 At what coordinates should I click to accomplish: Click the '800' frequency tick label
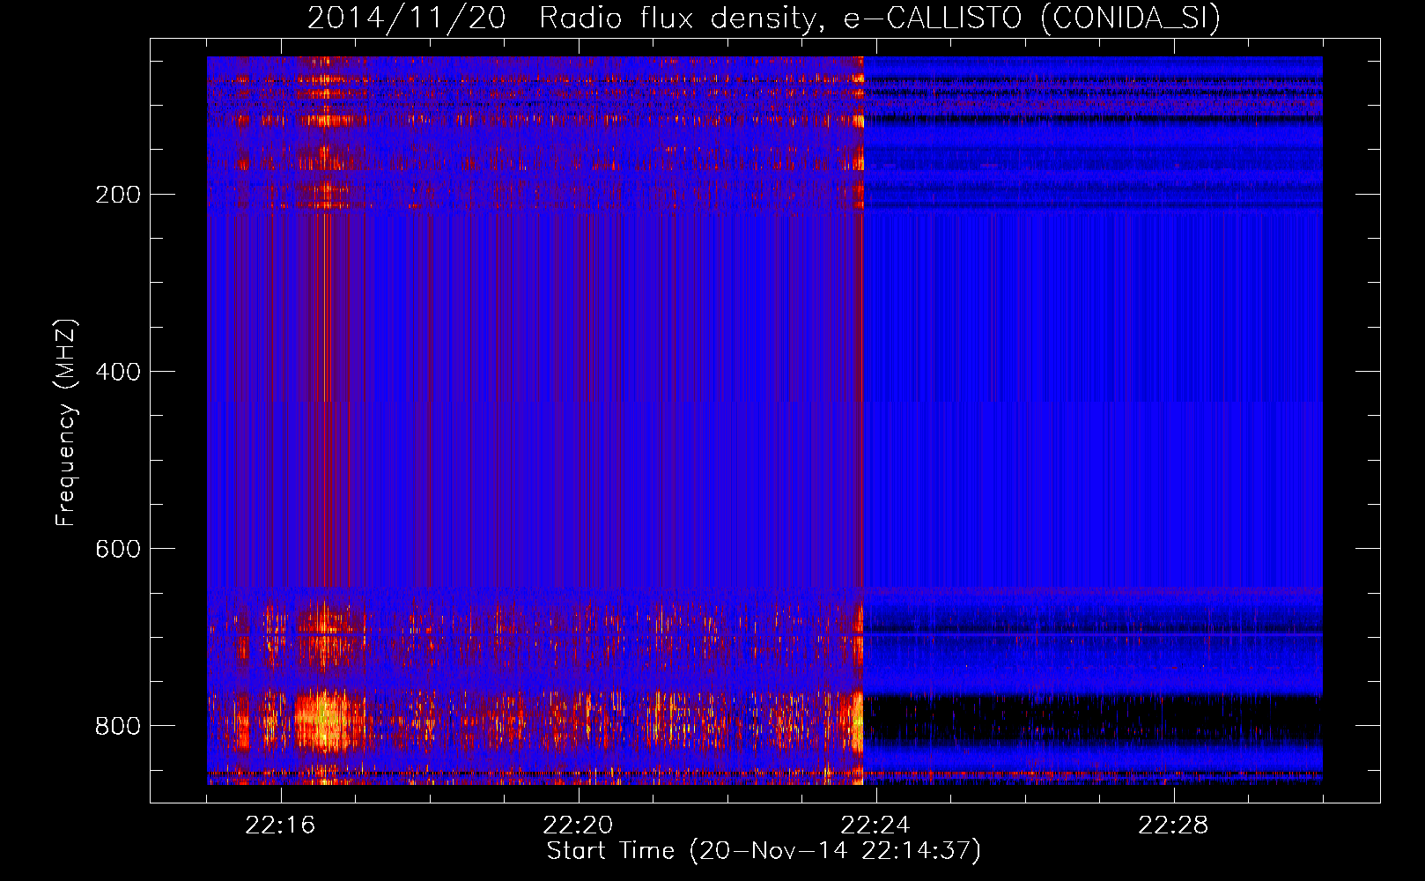118,726
